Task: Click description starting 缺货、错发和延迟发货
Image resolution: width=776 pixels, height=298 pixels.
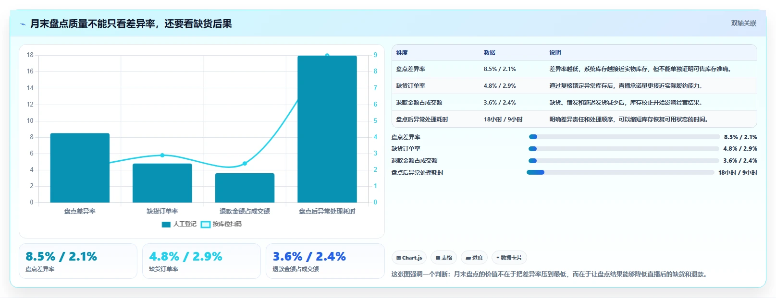Action: 627,103
